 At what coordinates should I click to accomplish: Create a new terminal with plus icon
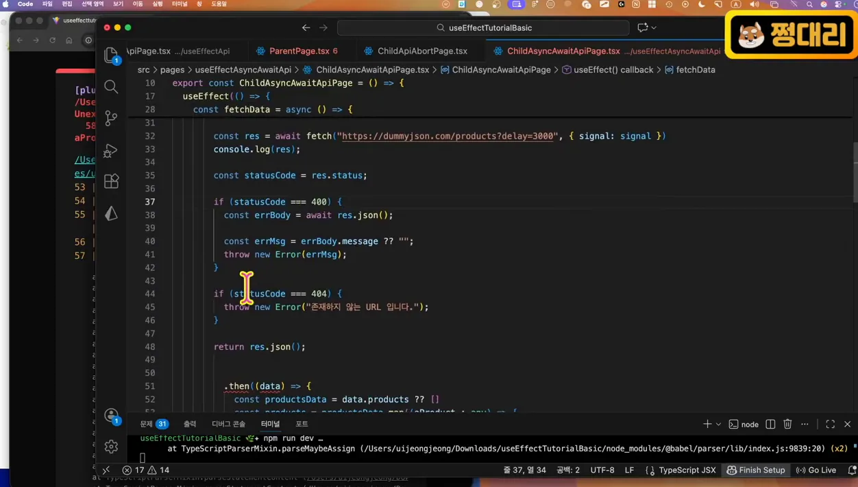[707, 424]
